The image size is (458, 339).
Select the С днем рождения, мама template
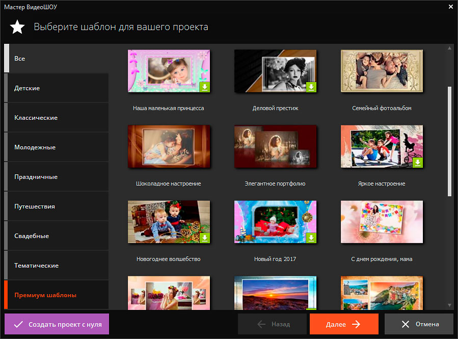382,222
